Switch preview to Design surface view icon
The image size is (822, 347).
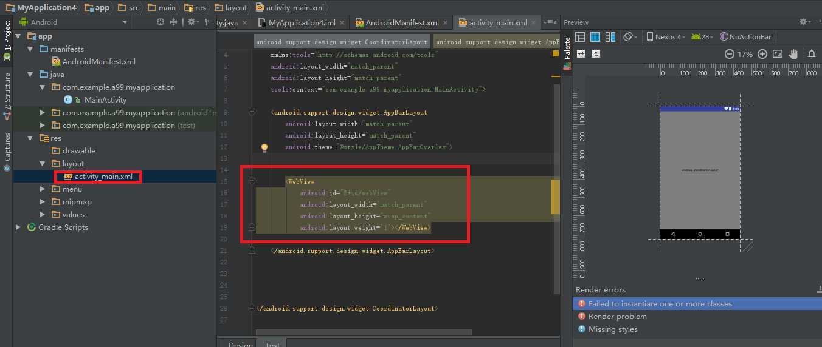pos(580,37)
